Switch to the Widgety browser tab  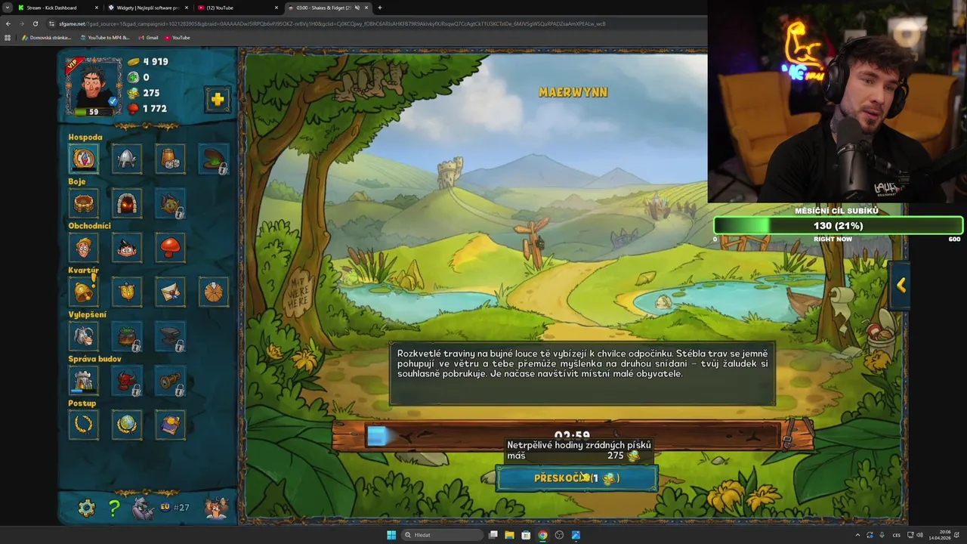(x=148, y=8)
